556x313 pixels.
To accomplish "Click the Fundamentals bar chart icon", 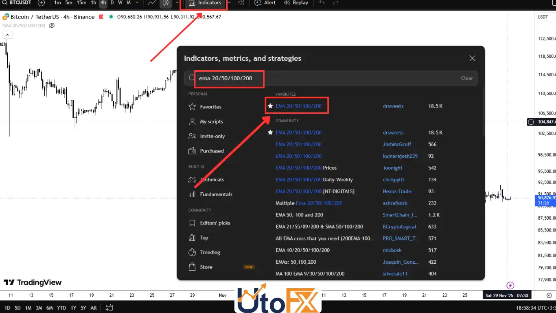I will [192, 194].
